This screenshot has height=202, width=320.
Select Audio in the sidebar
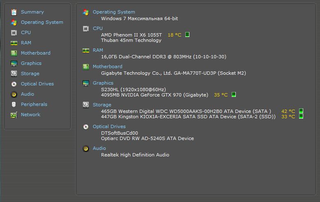pyautogui.click(x=28, y=94)
